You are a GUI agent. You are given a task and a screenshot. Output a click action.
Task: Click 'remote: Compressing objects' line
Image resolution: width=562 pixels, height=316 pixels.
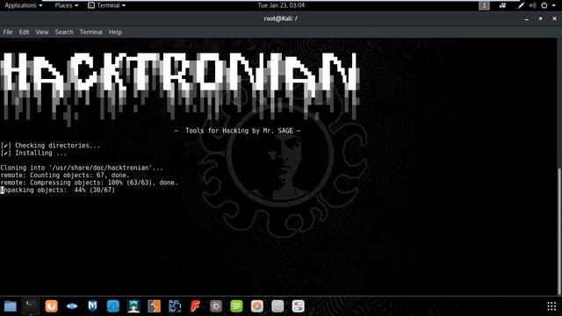(x=89, y=183)
